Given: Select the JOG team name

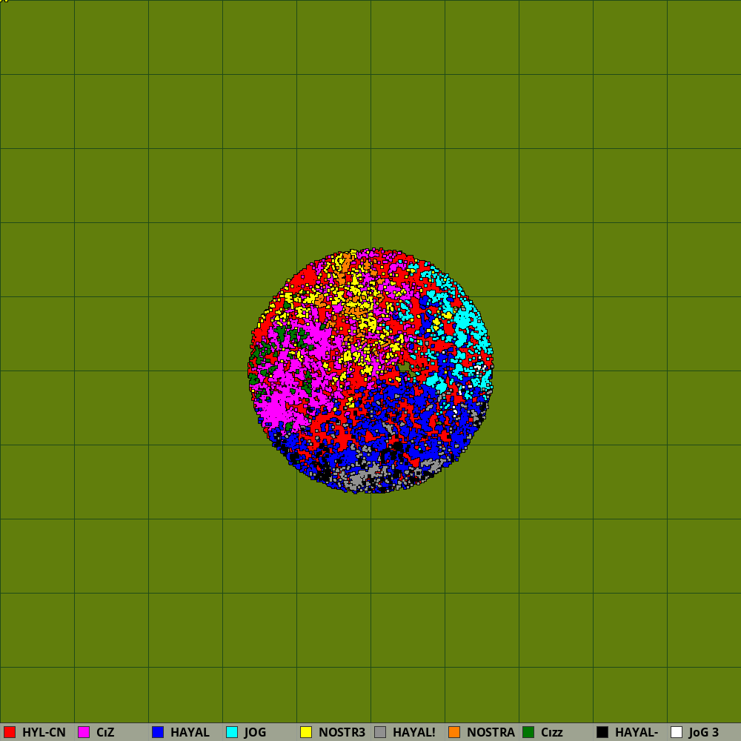Looking at the screenshot, I should tap(255, 732).
